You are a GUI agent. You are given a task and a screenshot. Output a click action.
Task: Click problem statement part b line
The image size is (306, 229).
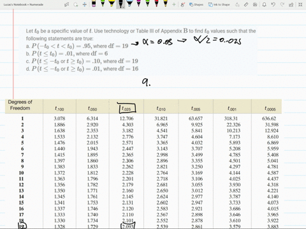coord(67,53)
